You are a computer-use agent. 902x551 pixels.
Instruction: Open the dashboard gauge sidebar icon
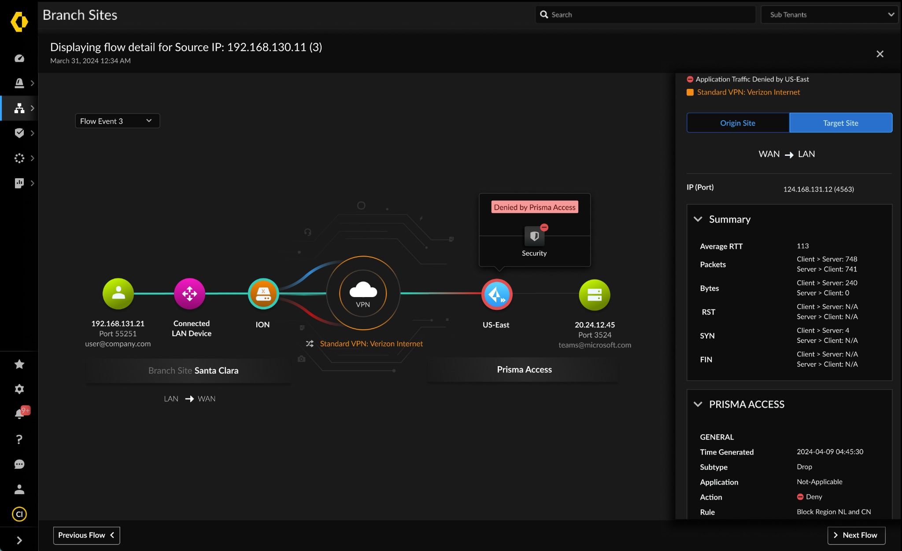(x=19, y=58)
